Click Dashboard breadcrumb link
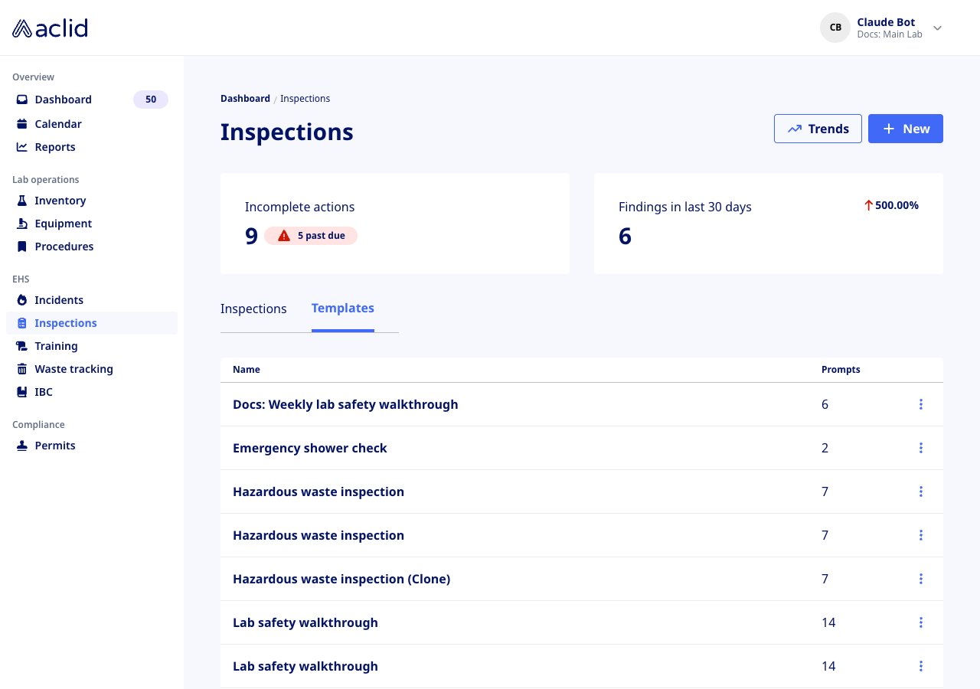 245,99
